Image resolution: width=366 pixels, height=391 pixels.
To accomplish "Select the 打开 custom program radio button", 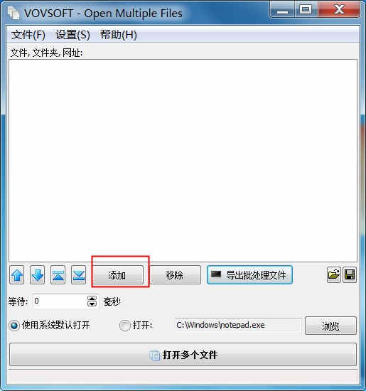I will coord(124,326).
